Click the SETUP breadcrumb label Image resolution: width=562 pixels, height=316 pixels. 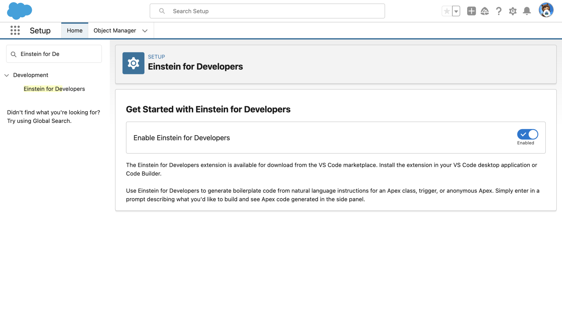tap(156, 57)
